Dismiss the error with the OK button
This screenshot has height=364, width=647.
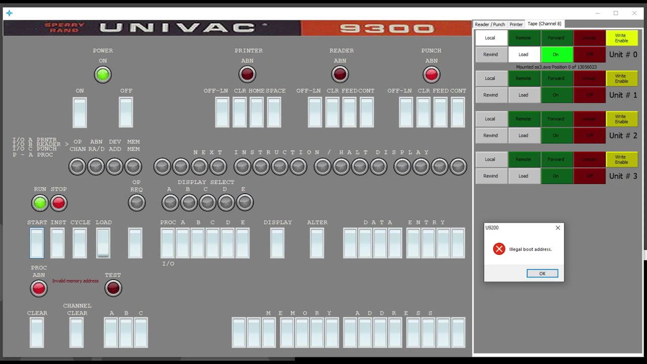coord(542,274)
